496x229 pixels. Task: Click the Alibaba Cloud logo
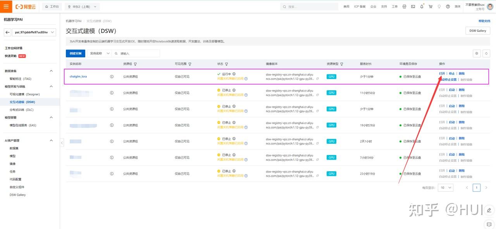25,7
